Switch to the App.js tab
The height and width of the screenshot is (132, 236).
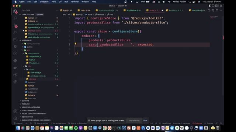[x=66, y=10]
